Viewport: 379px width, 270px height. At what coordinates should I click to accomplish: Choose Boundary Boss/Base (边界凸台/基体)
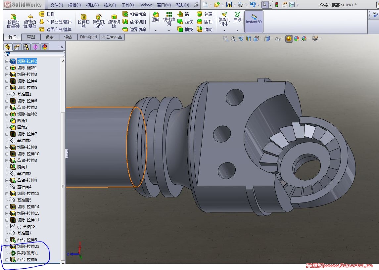[55, 29]
